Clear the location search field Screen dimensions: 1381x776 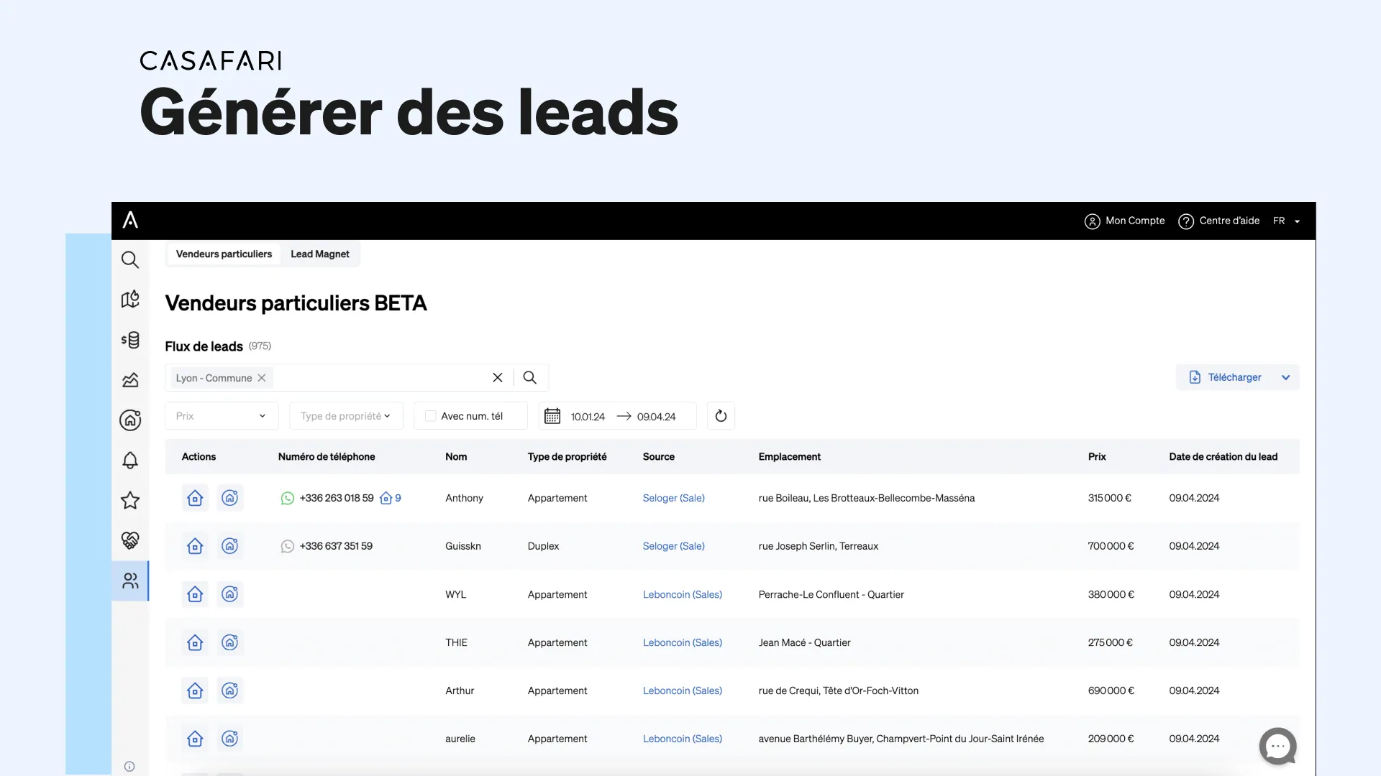coord(497,378)
